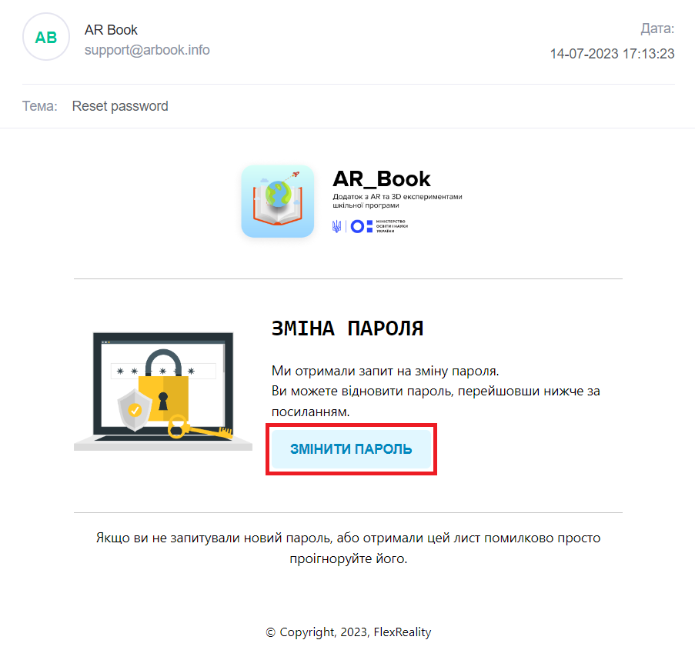
Task: Click the date 14-07-2023 17:13:23
Action: point(612,54)
